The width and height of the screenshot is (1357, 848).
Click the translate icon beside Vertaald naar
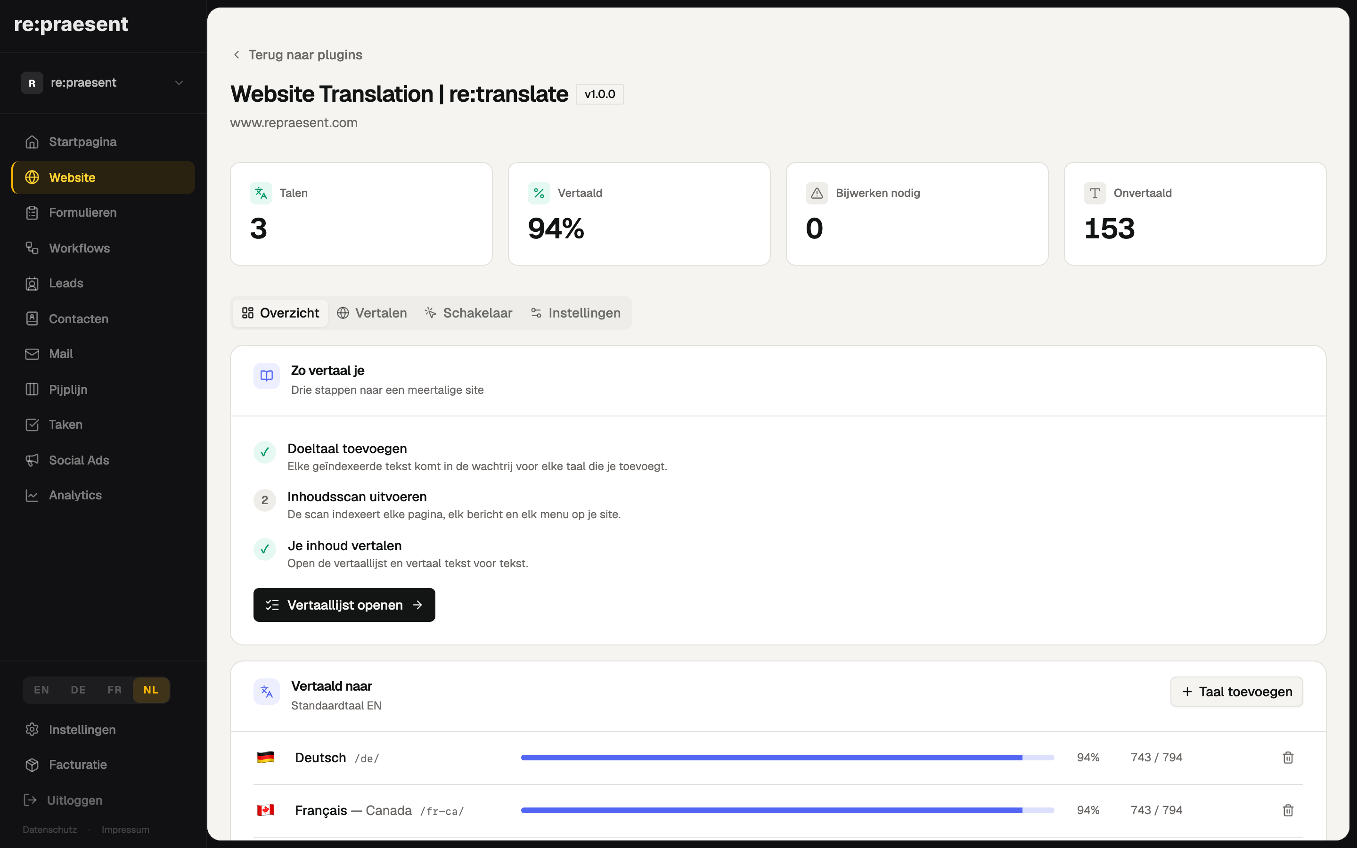pos(266,692)
